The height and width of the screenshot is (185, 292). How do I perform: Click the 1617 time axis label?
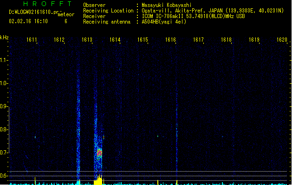198,40
